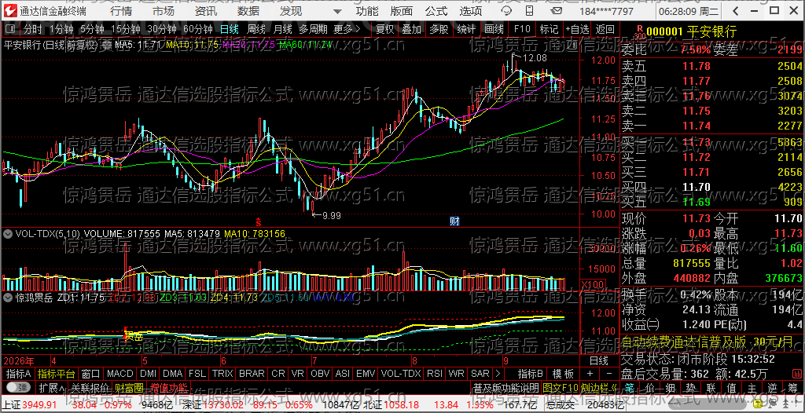Screen dimensions: 805x413
Task: Open the 资讯 menu
Action: click(x=206, y=11)
